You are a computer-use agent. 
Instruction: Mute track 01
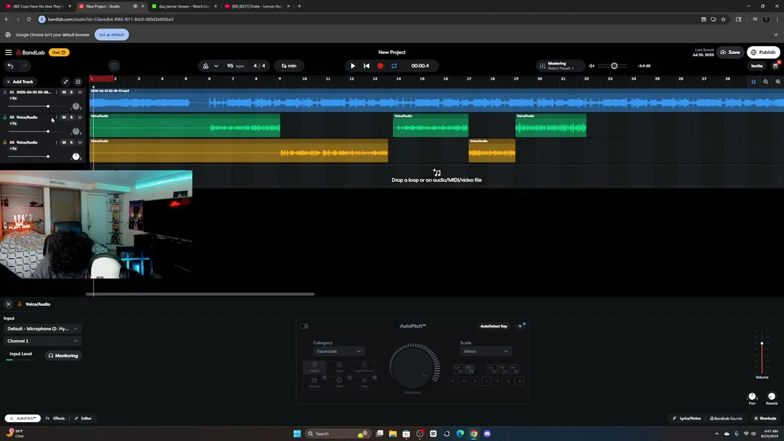point(64,92)
